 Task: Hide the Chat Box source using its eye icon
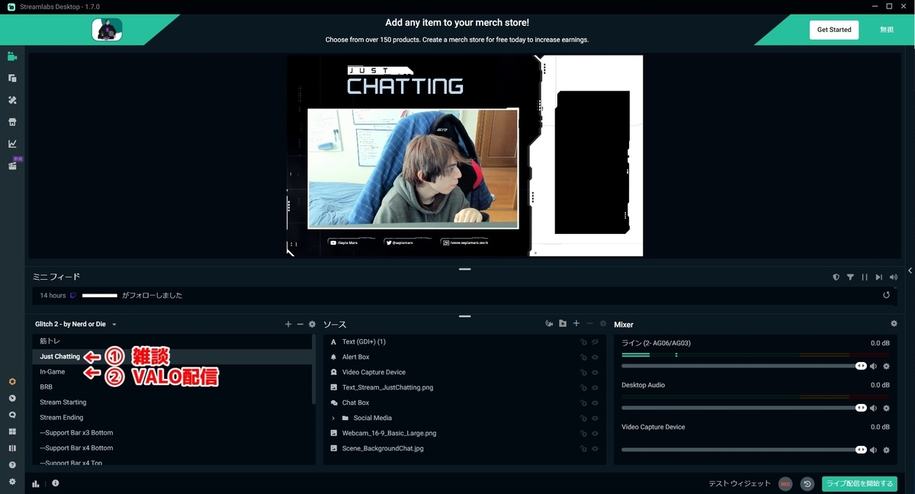[596, 403]
